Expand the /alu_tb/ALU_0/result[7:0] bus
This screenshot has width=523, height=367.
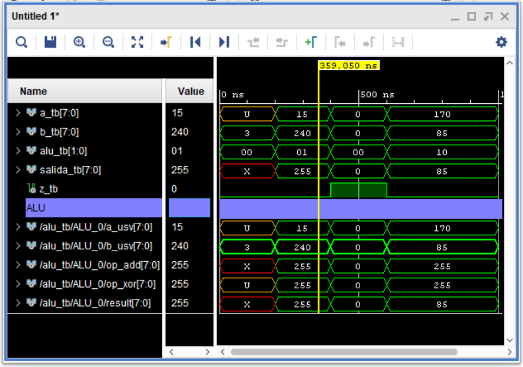point(18,303)
